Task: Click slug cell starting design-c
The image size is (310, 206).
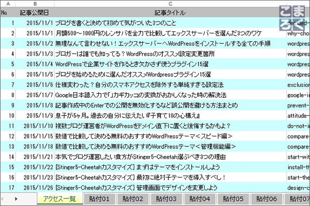Action: point(298,187)
